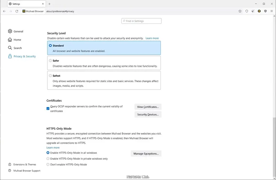Open the uBlock Origin shield icon

(265, 11)
